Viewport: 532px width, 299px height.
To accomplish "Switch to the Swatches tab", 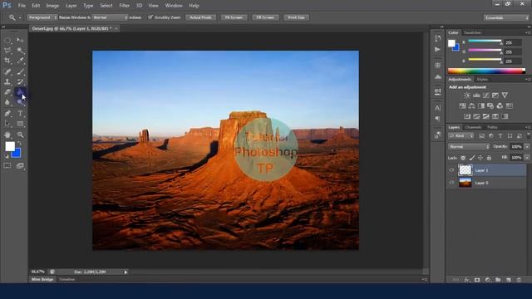I will tap(472, 32).
